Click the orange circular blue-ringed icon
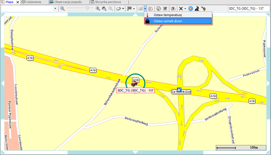The image size is (271, 155). pyautogui.click(x=191, y=9)
